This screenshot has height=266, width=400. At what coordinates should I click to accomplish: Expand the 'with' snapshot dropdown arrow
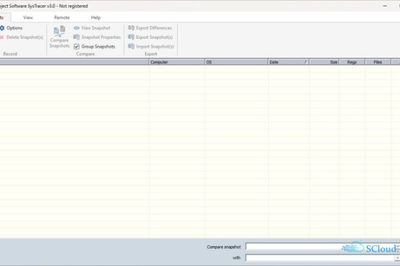coord(397,258)
